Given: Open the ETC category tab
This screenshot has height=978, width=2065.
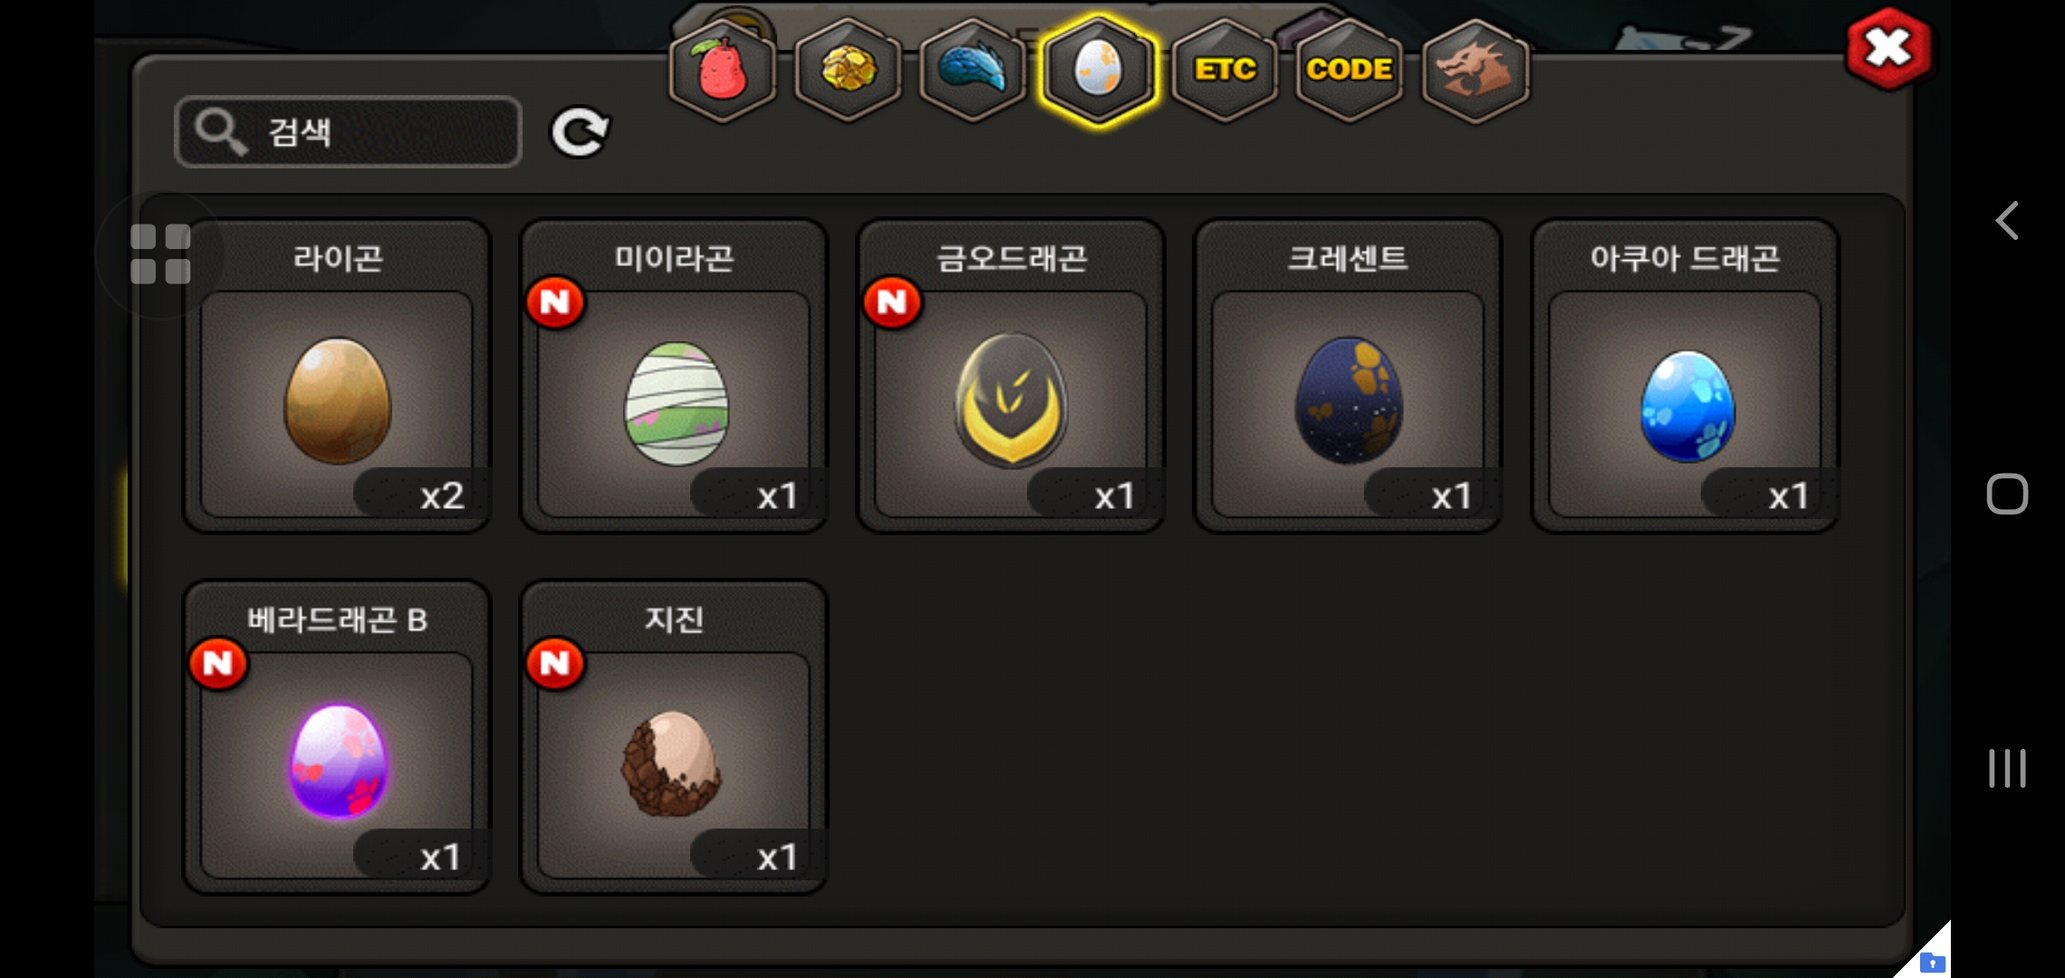Looking at the screenshot, I should 1225,71.
